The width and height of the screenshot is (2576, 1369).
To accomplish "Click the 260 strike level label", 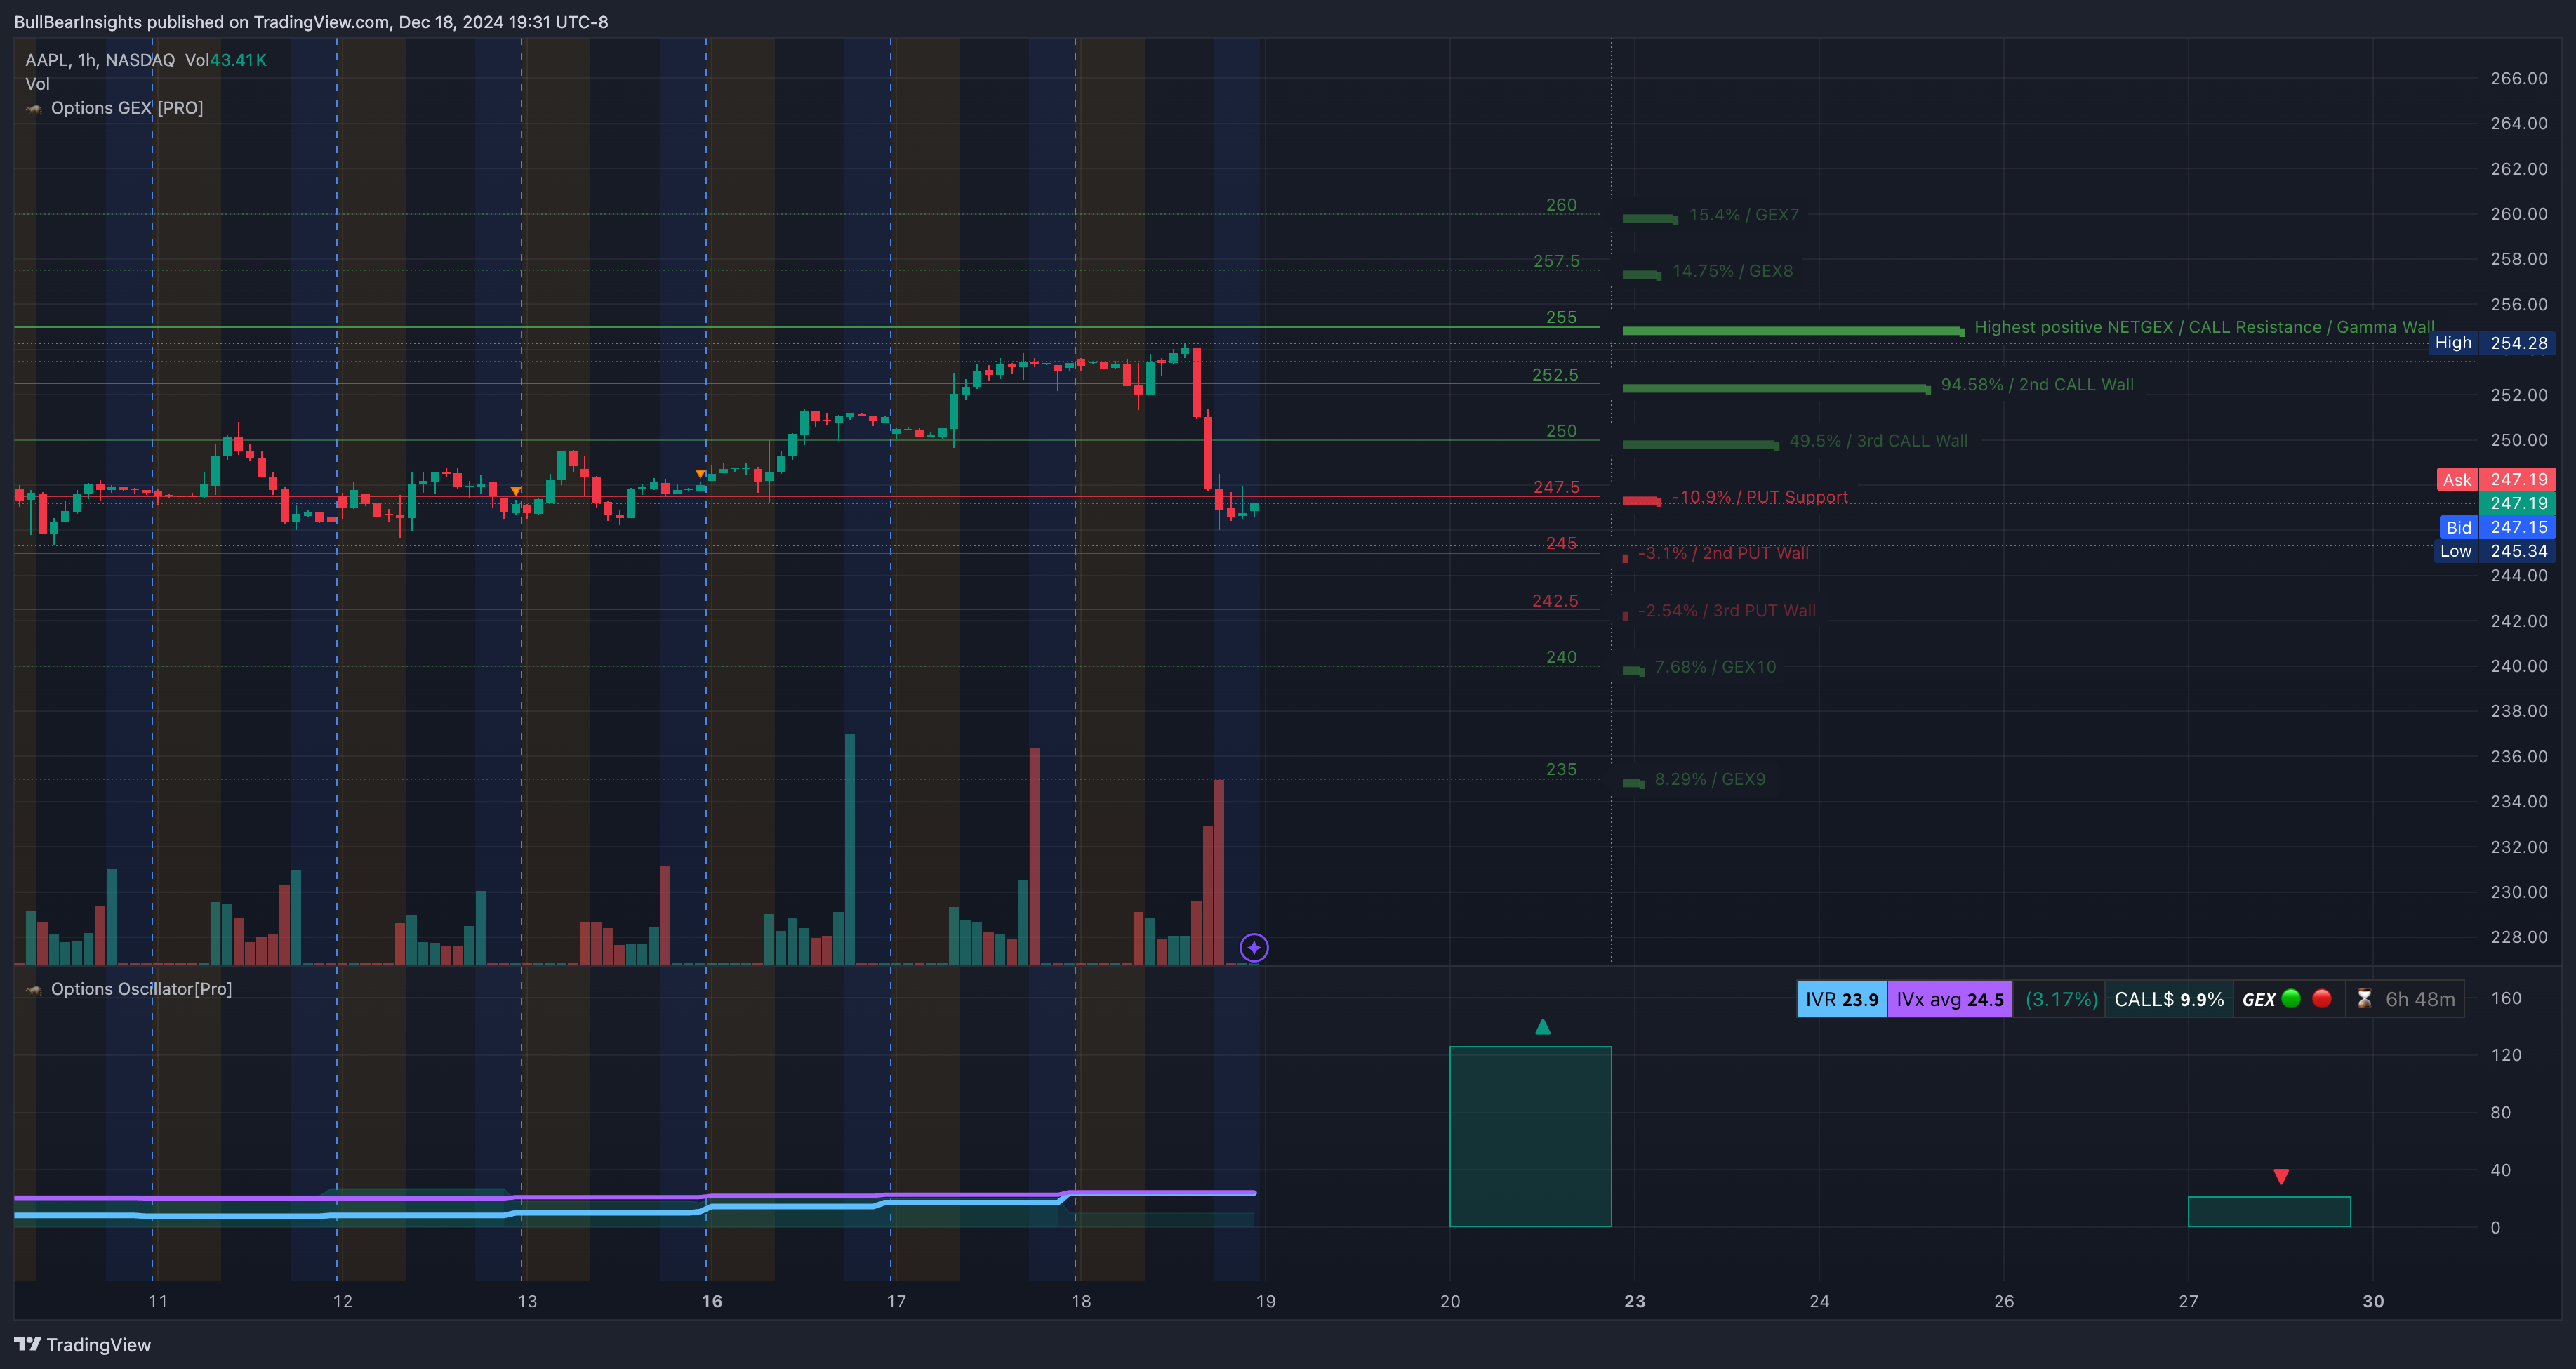I will click(1561, 205).
